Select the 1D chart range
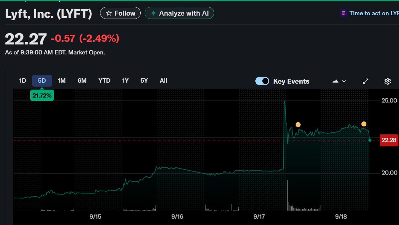 point(23,81)
